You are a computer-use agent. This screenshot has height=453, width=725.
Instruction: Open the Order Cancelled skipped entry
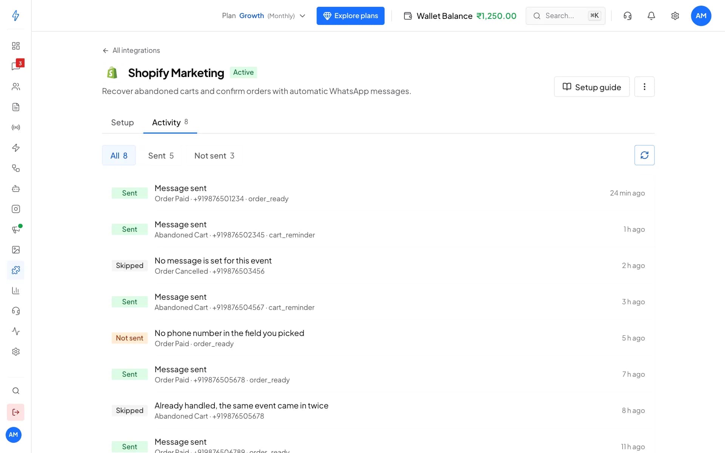[378, 266]
